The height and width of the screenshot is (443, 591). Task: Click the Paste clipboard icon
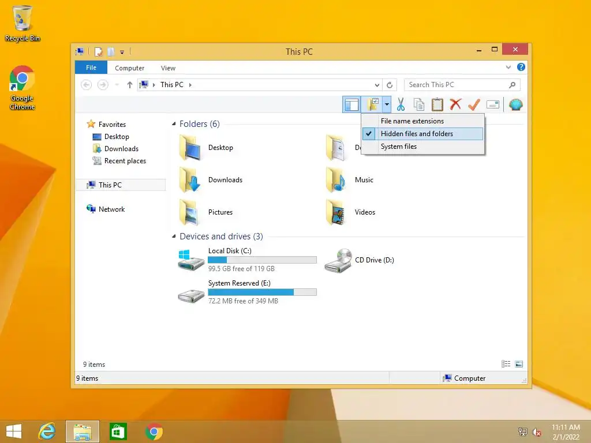[x=437, y=105]
